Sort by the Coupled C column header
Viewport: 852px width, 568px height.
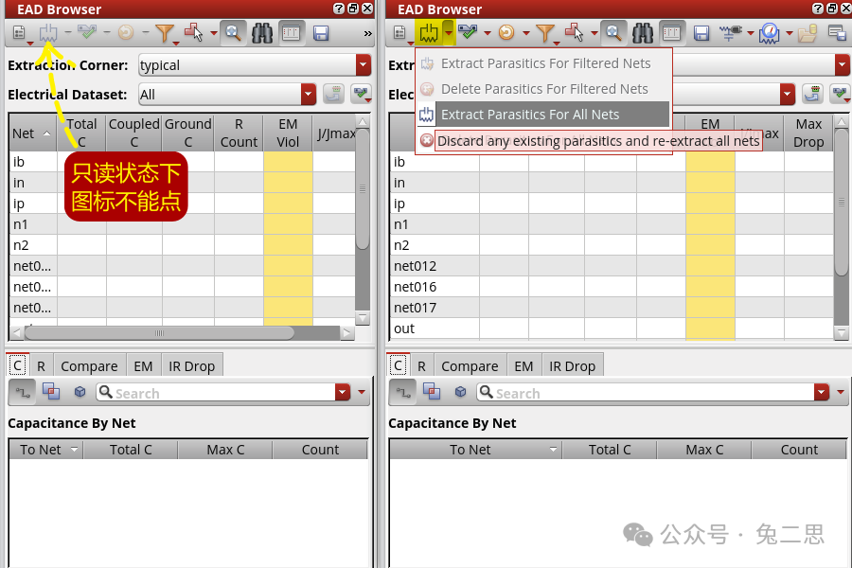click(x=133, y=133)
